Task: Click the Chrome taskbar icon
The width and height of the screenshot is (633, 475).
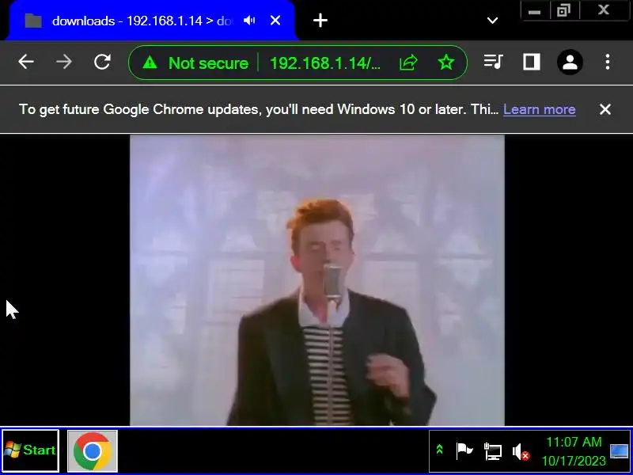Action: click(93, 450)
